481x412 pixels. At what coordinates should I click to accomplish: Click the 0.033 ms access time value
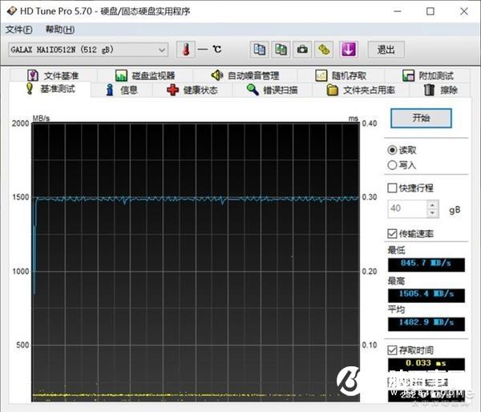(426, 364)
